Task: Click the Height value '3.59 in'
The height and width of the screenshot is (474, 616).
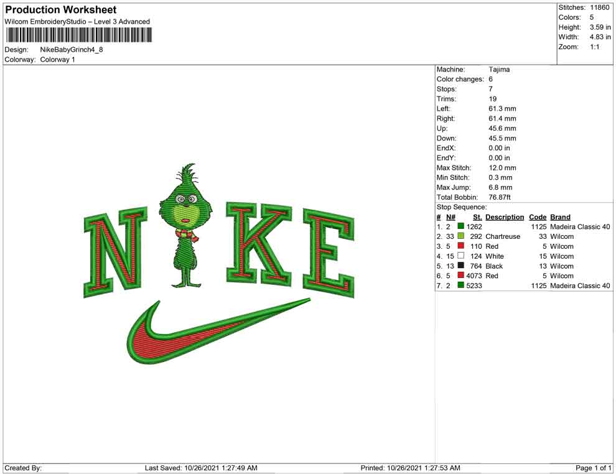Action: tap(600, 27)
